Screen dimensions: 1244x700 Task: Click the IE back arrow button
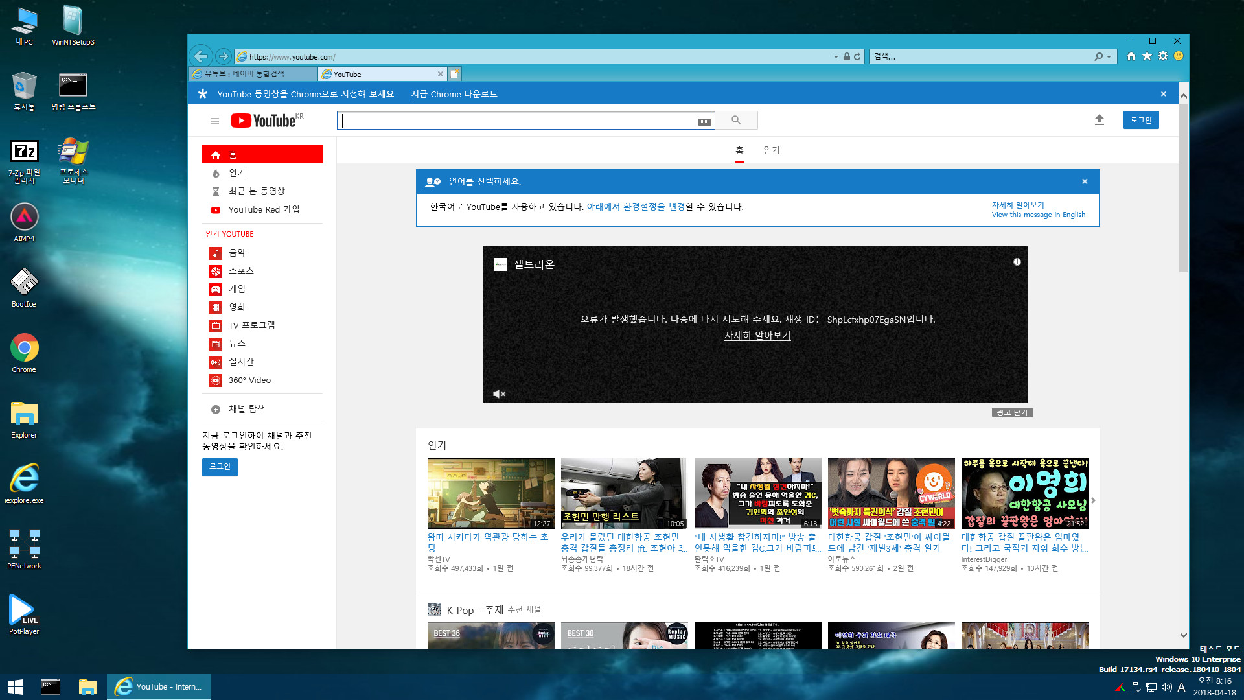point(201,56)
